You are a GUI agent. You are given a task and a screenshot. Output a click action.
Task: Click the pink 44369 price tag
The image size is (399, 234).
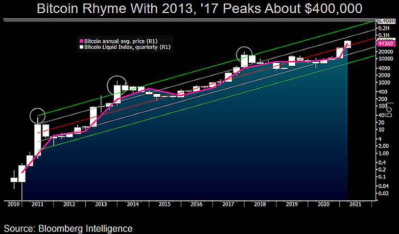384,44
